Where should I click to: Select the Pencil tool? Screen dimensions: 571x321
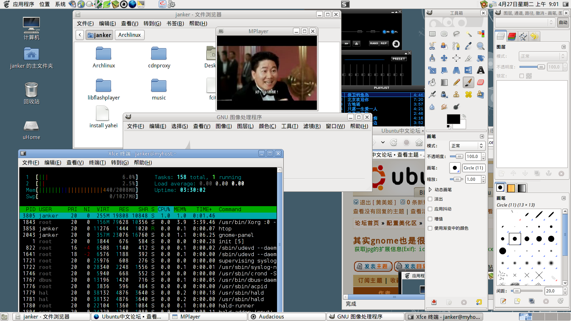[456, 82]
